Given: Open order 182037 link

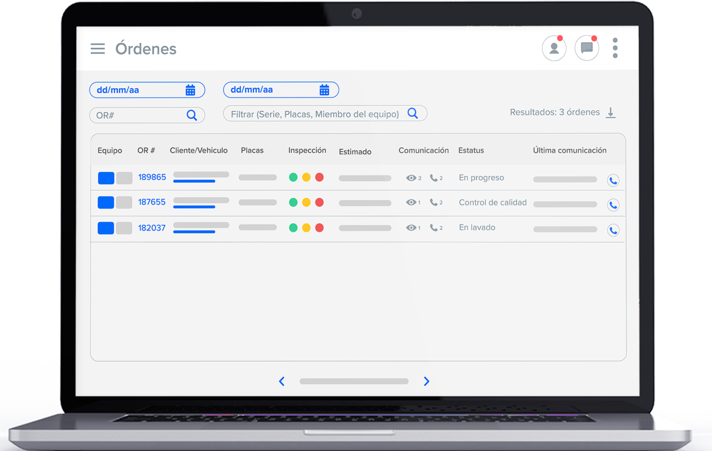Looking at the screenshot, I should (152, 227).
